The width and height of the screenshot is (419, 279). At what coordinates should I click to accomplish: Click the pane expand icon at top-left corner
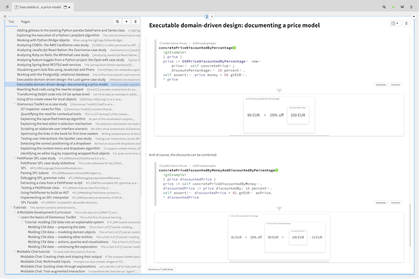coord(5,17)
